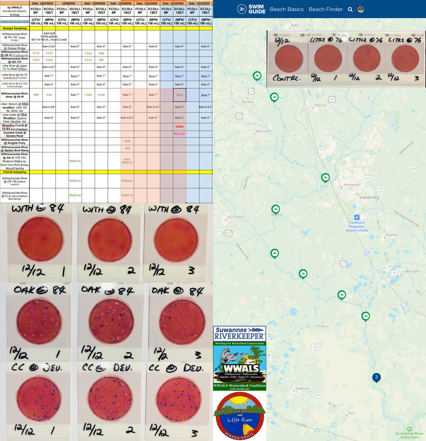Open the Beach Finder menu
This screenshot has width=426, height=441.
pyautogui.click(x=326, y=9)
